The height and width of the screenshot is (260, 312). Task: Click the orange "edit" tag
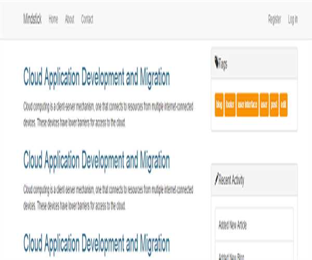(283, 105)
